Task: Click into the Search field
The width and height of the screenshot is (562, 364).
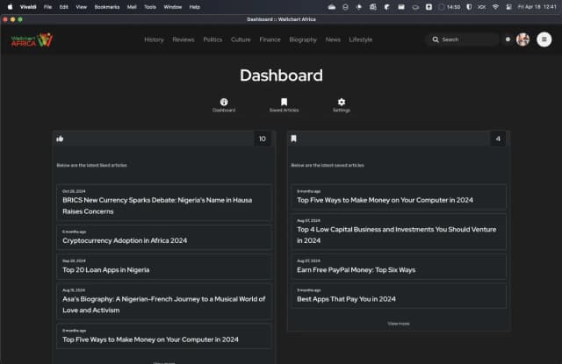Action: click(x=465, y=39)
